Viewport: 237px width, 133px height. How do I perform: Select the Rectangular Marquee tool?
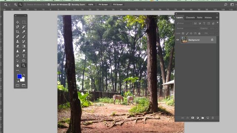coord(24,22)
